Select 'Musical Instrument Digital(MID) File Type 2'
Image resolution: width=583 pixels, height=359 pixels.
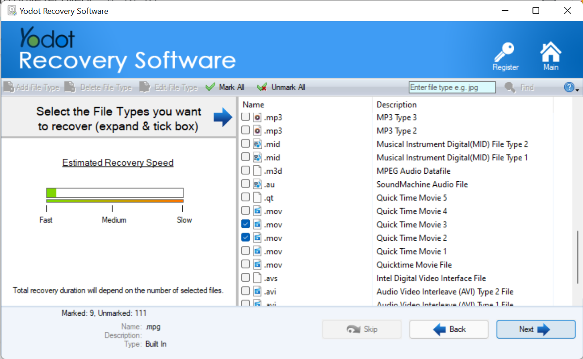coord(452,144)
